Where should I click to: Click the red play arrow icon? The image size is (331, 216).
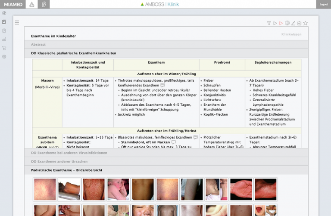click(x=281, y=23)
